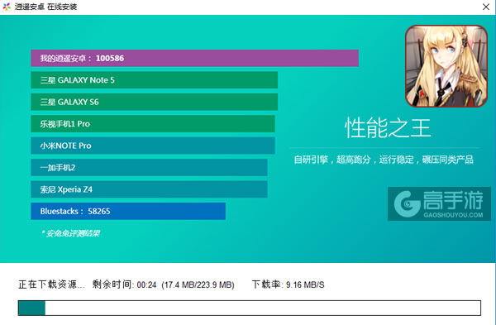Click the 下载率 9.16 MB/S readout

(x=289, y=284)
